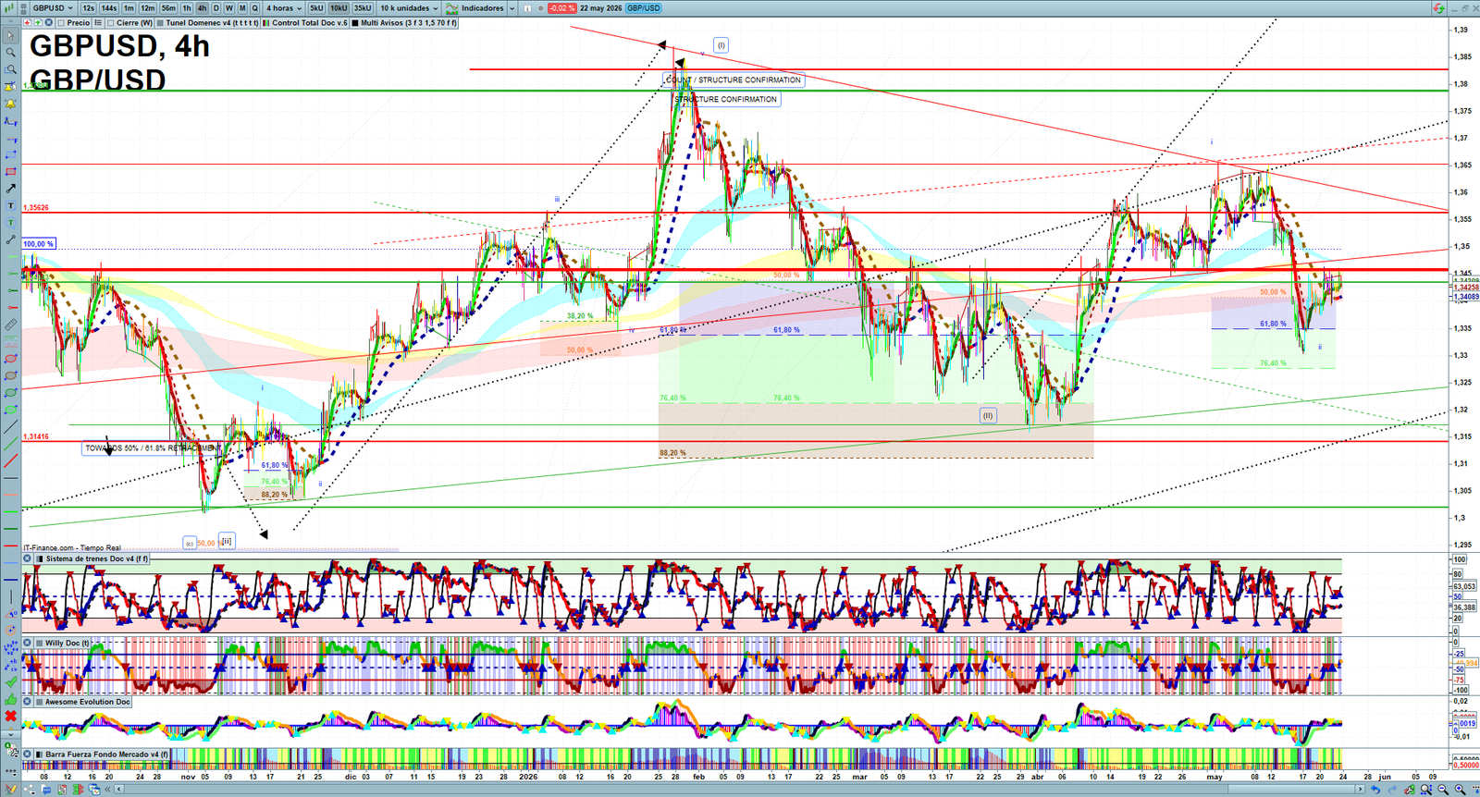The height and width of the screenshot is (797, 1480).
Task: Click the list icon next to Precio
Action: [98, 22]
